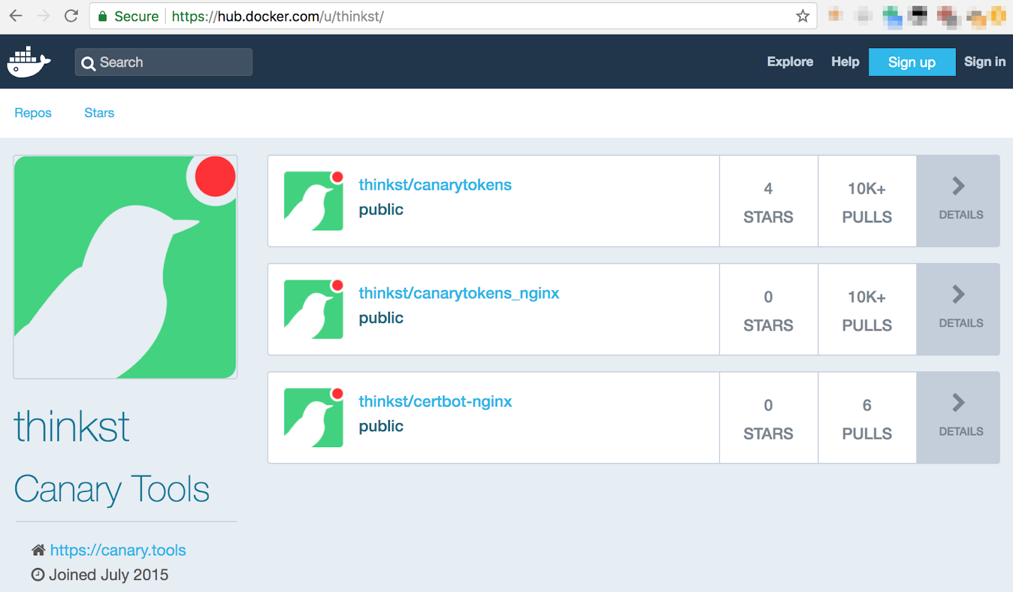Screen dimensions: 1013x592
Task: Open the thinkst/canarytokens repository link
Action: tap(435, 185)
